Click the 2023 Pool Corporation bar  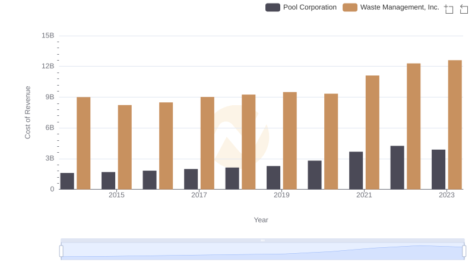(438, 169)
